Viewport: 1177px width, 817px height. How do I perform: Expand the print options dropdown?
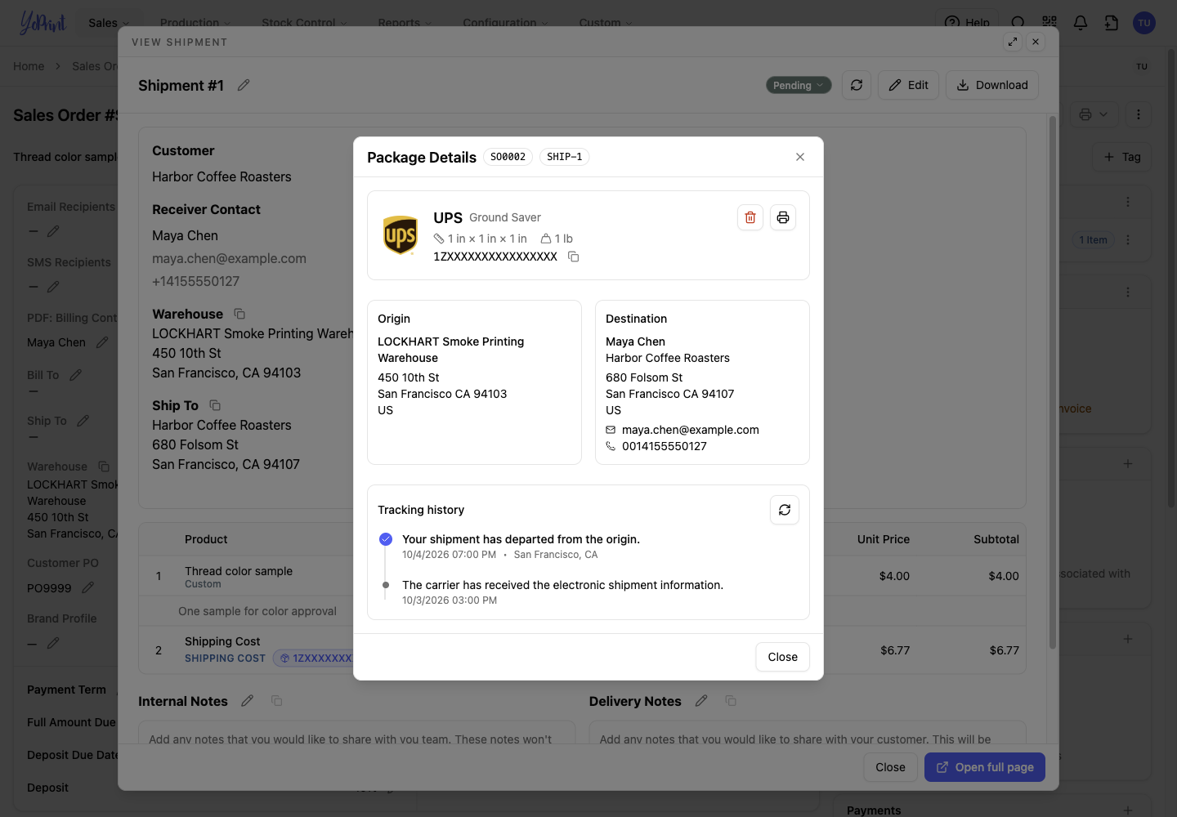tap(1094, 114)
